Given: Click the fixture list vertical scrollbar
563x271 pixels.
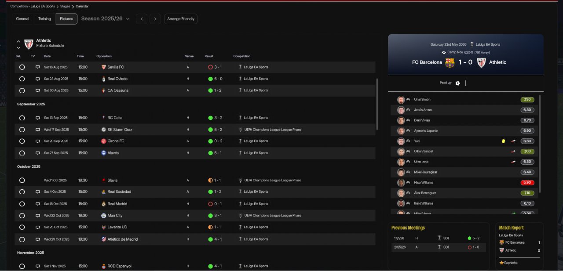Looking at the screenshot, I should tap(377, 105).
